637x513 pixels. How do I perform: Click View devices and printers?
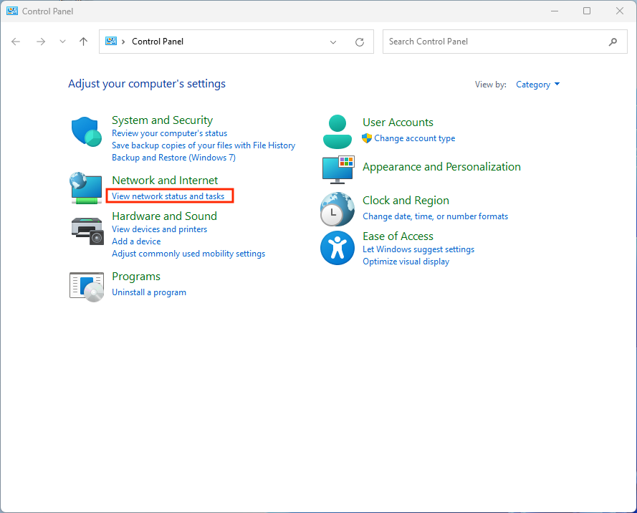pyautogui.click(x=159, y=229)
